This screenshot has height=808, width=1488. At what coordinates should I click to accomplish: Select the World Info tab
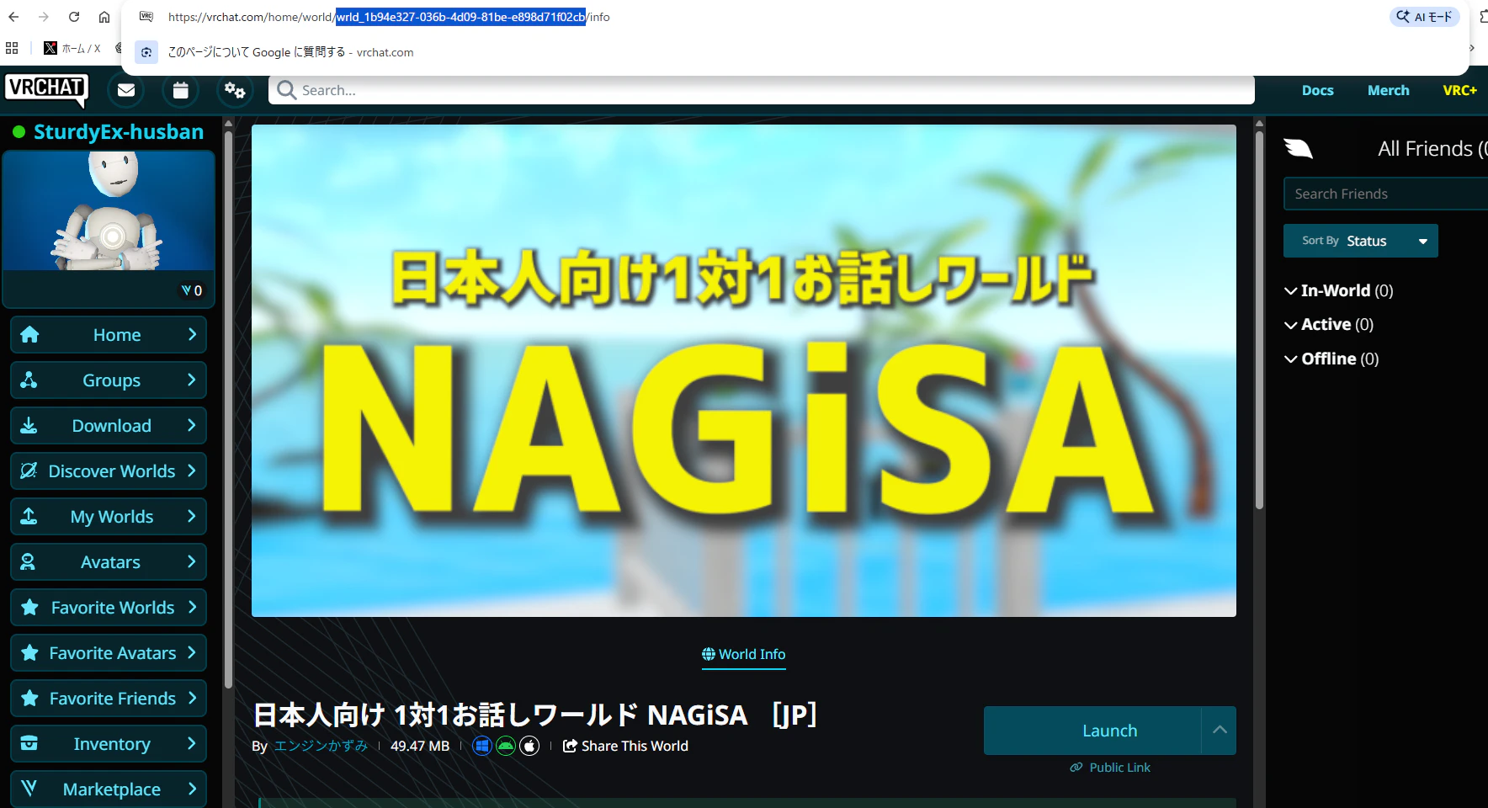(x=744, y=654)
